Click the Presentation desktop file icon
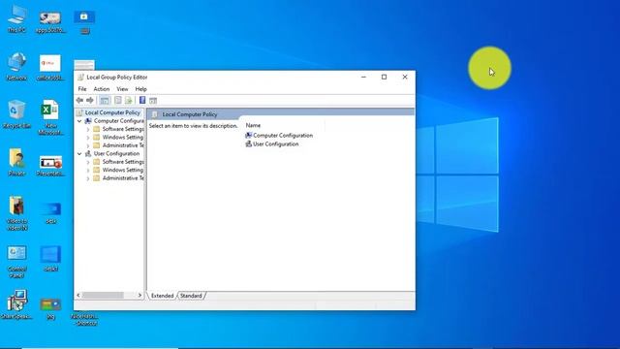This screenshot has width=620, height=349. pos(50,166)
